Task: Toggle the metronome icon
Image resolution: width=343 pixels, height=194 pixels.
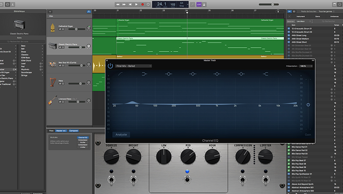Action: [204, 4]
